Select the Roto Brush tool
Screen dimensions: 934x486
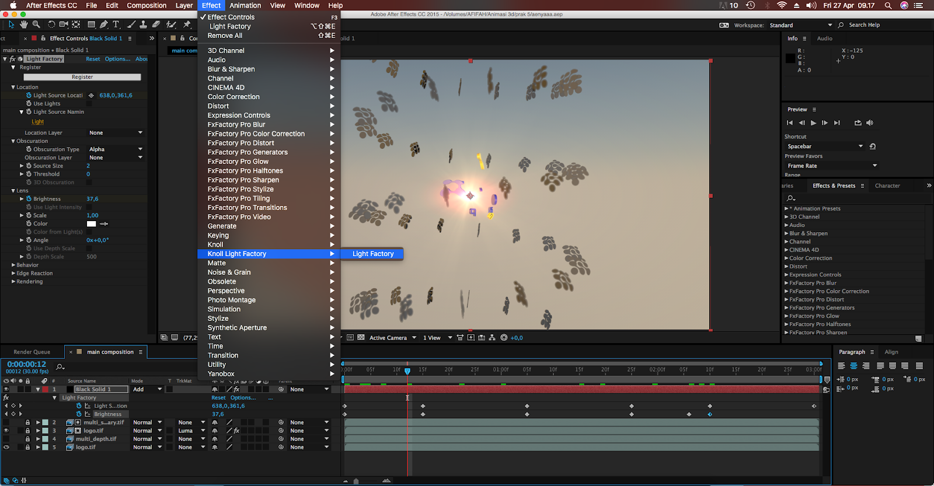tap(172, 25)
